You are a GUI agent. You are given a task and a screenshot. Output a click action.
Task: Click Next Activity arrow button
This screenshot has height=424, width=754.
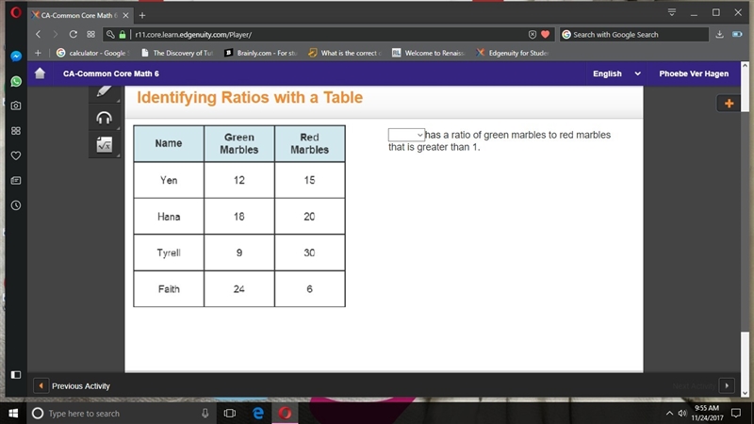click(x=727, y=386)
